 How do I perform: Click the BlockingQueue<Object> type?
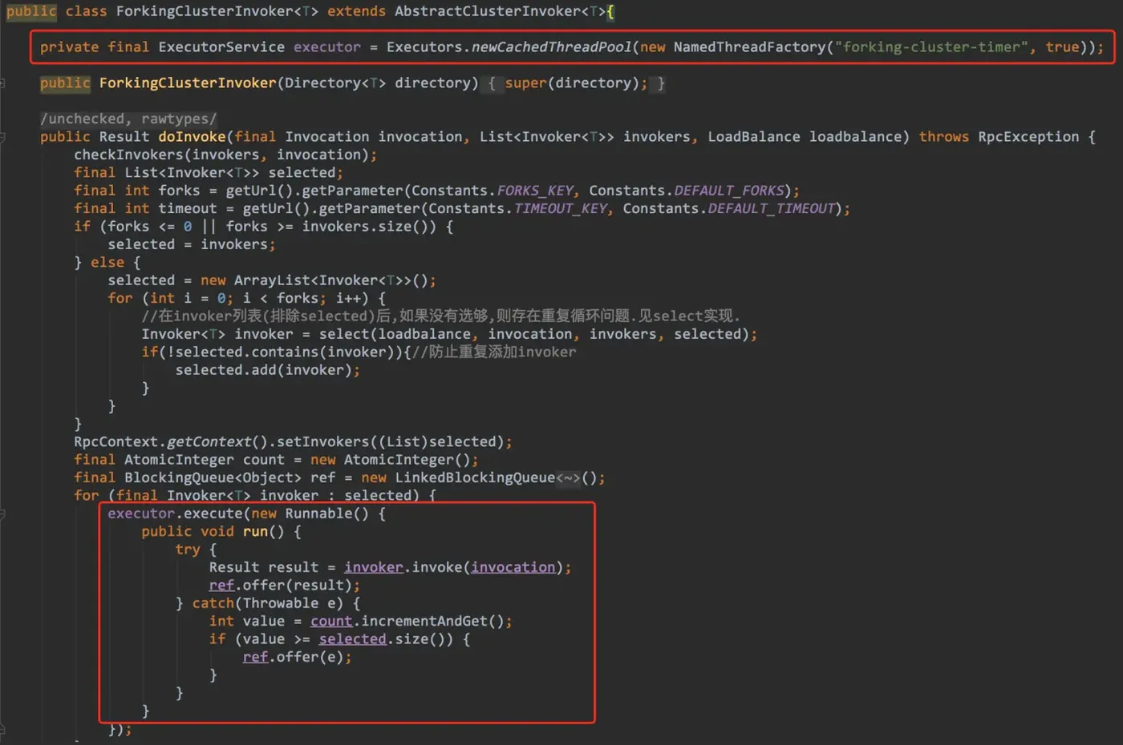[213, 478]
